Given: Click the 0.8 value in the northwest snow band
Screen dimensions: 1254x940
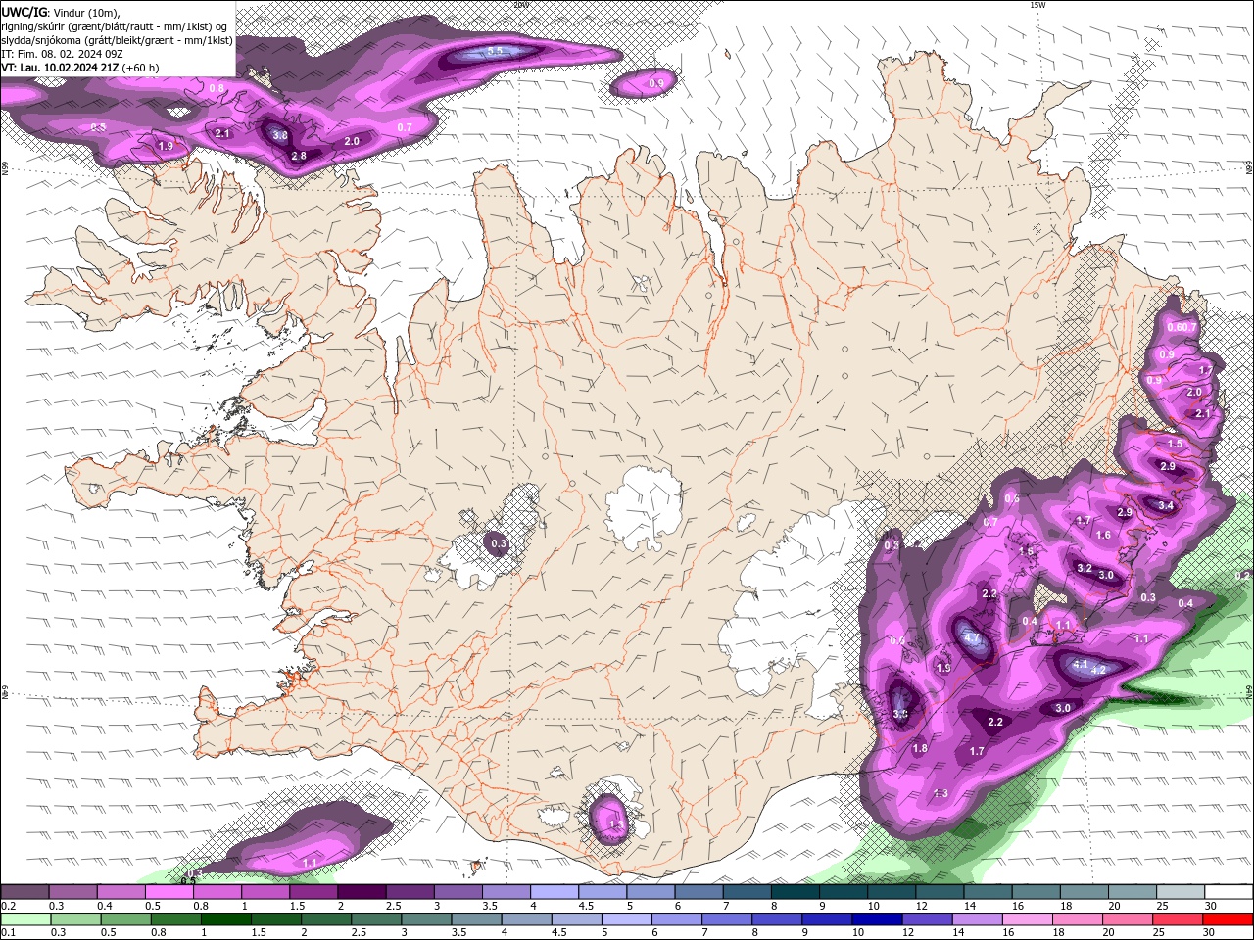Looking at the screenshot, I should pyautogui.click(x=217, y=88).
